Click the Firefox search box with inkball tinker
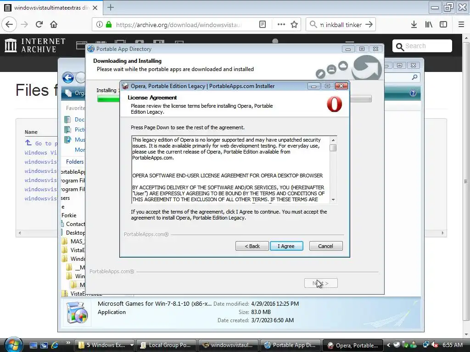The width and height of the screenshot is (470, 352). coord(340,25)
